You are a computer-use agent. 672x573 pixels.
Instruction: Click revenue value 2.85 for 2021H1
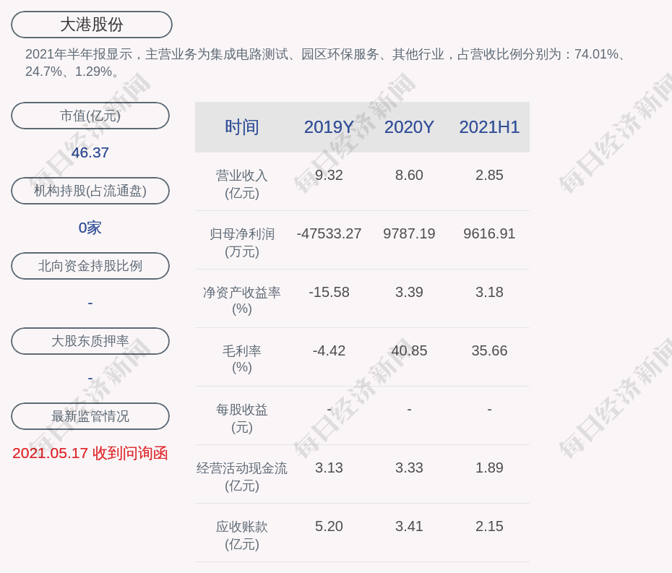[x=489, y=176]
